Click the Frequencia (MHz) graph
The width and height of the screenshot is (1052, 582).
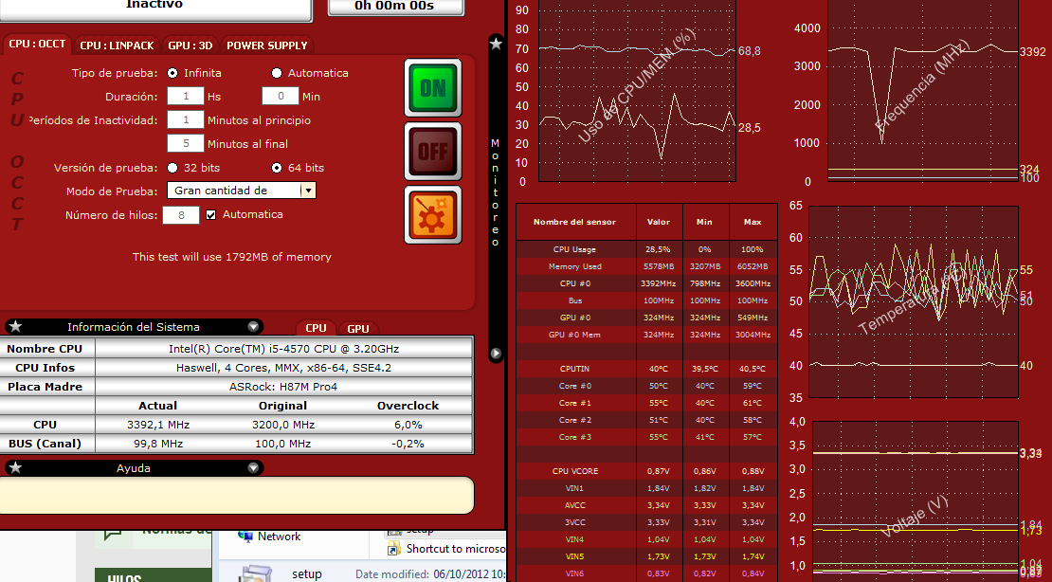922,91
